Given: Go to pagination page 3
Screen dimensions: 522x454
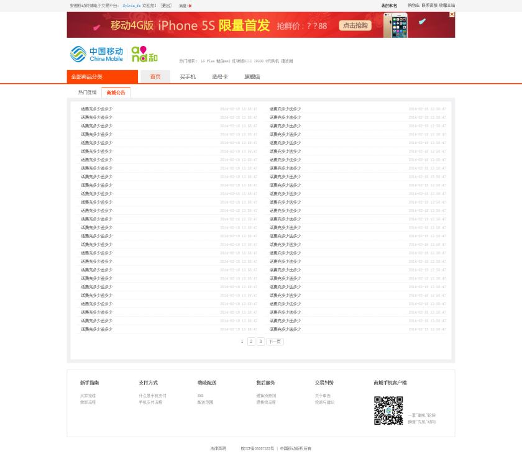Looking at the screenshot, I should [x=260, y=341].
